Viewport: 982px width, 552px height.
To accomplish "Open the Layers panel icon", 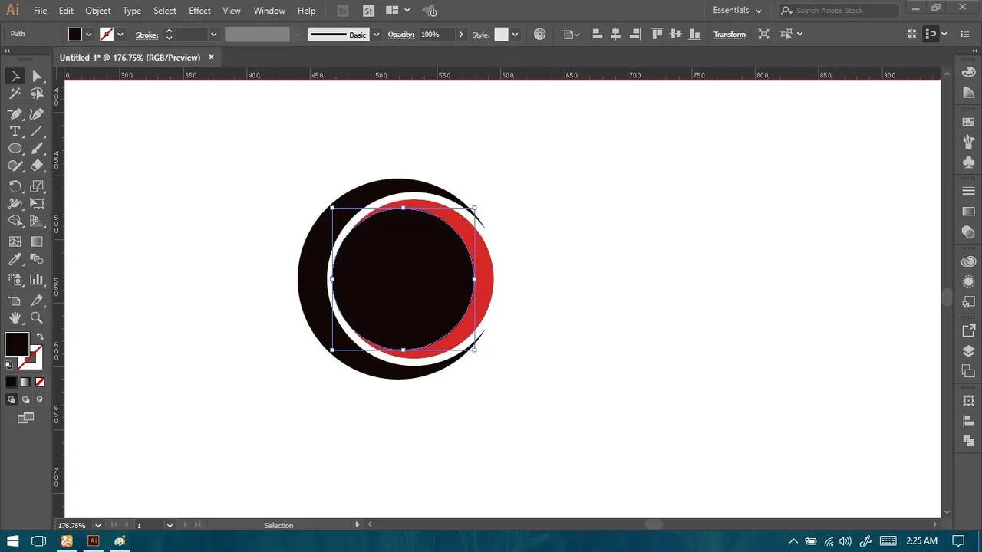I will [x=968, y=351].
